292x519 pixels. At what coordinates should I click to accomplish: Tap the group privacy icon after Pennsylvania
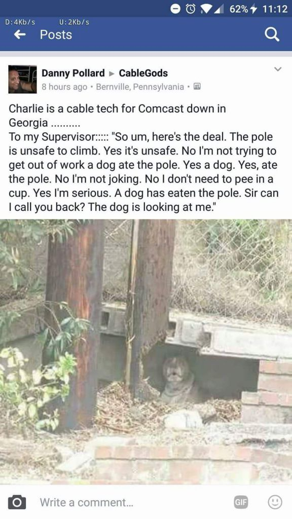[197, 87]
